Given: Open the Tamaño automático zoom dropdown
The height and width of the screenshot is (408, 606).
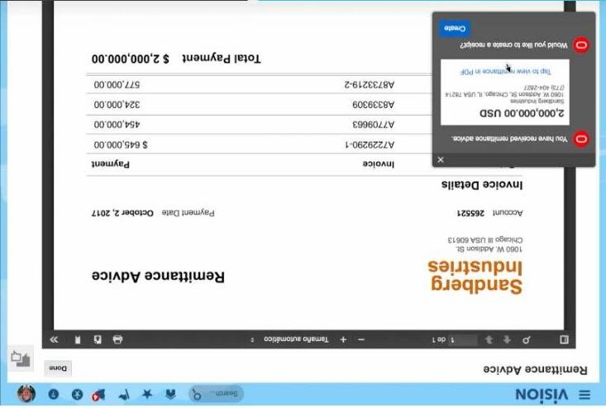Looking at the screenshot, I should click(291, 339).
